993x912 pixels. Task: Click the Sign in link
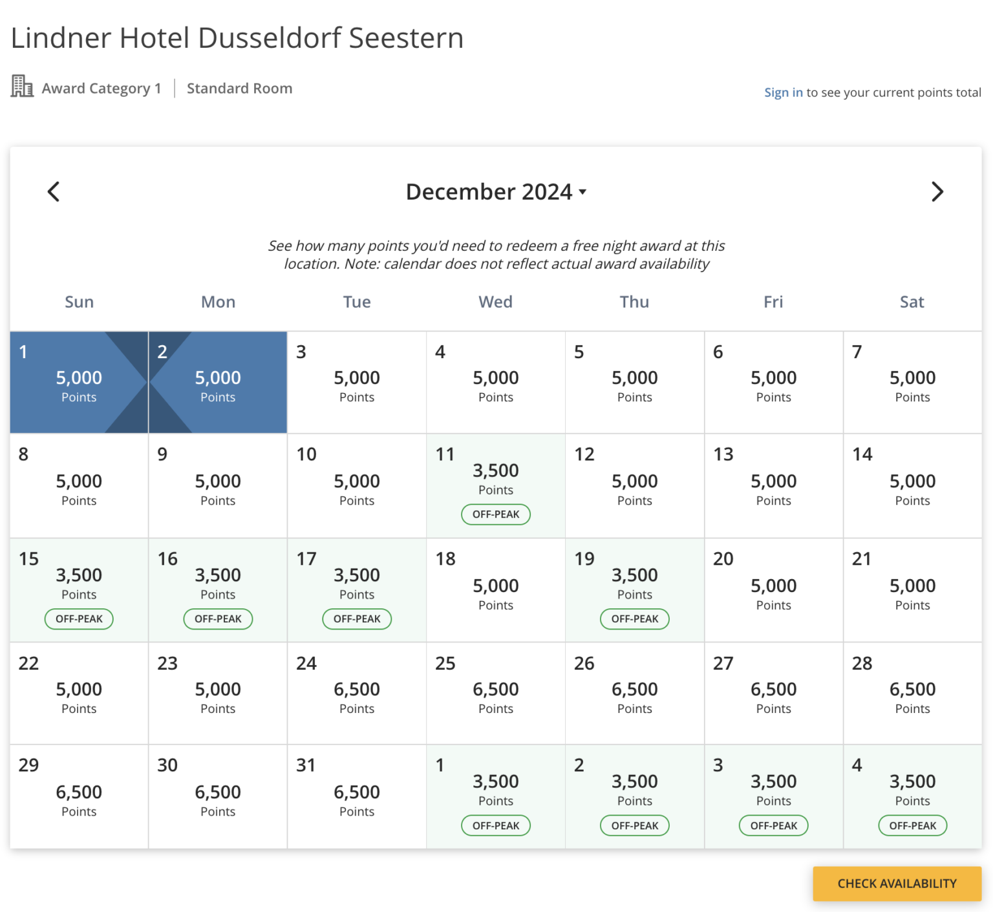pyautogui.click(x=783, y=92)
